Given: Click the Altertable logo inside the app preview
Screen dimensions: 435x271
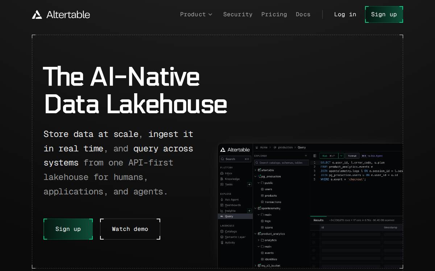Looking at the screenshot, I should [236, 150].
